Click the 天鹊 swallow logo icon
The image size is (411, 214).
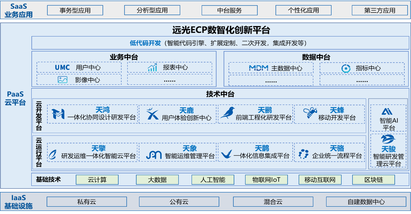pyautogui.click(x=226, y=154)
